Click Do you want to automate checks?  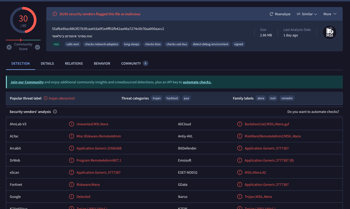pyautogui.click(x=313, y=112)
